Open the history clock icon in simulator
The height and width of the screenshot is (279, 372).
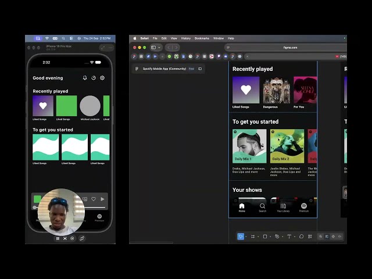pyautogui.click(x=94, y=78)
